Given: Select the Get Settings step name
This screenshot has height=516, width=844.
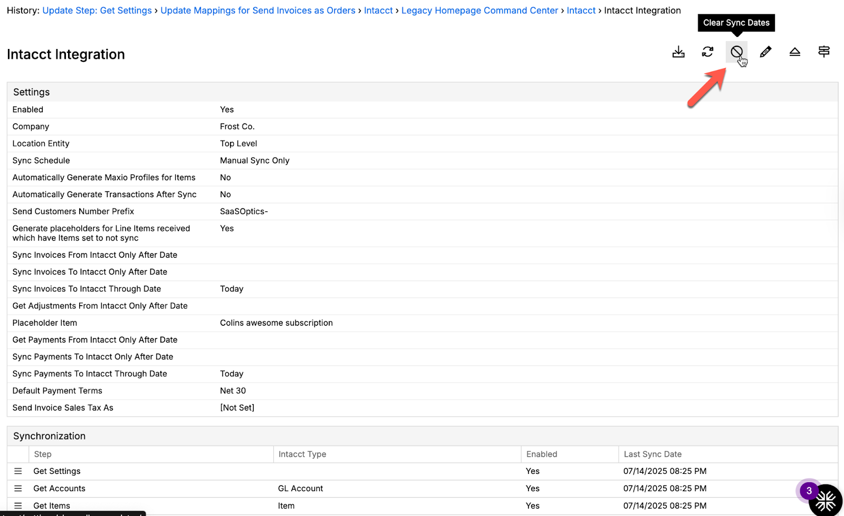Looking at the screenshot, I should [x=57, y=471].
